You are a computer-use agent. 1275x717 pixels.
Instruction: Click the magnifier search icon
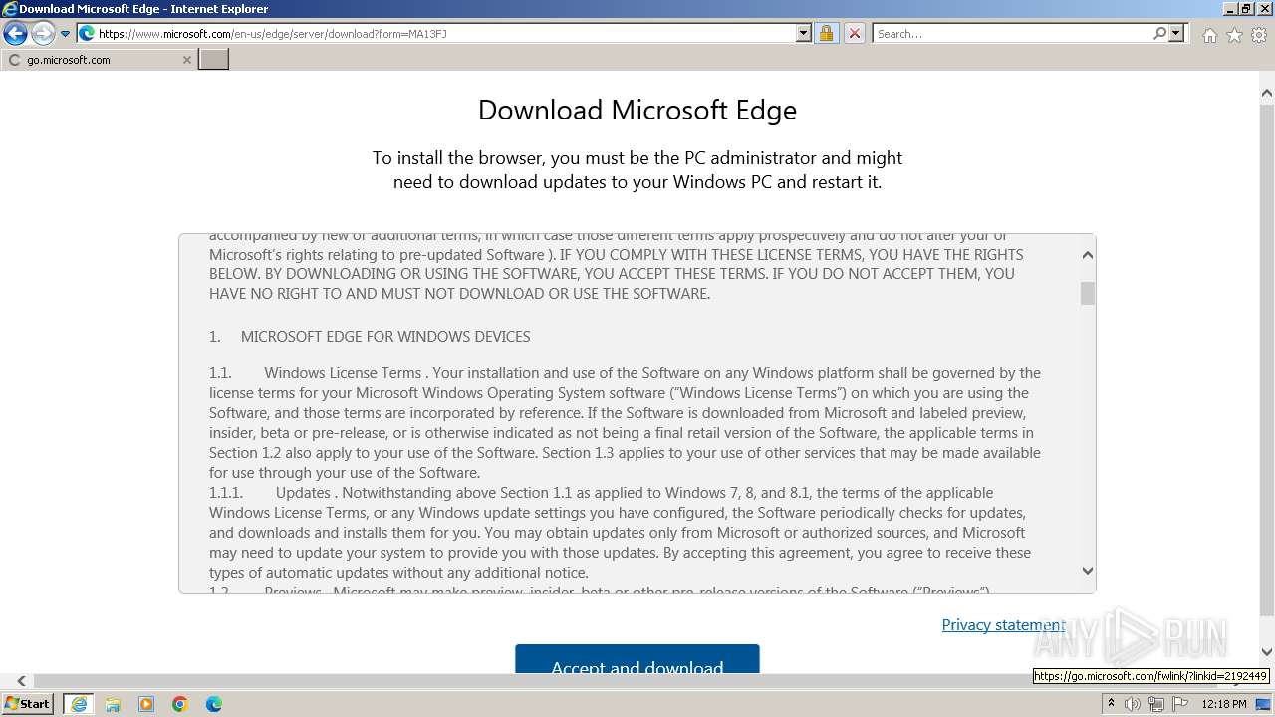click(x=1159, y=33)
